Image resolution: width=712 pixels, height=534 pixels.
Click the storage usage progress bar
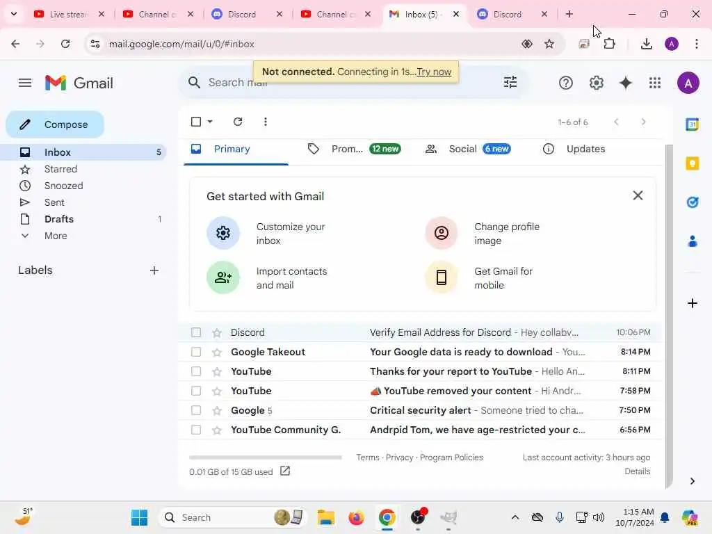[265, 458]
